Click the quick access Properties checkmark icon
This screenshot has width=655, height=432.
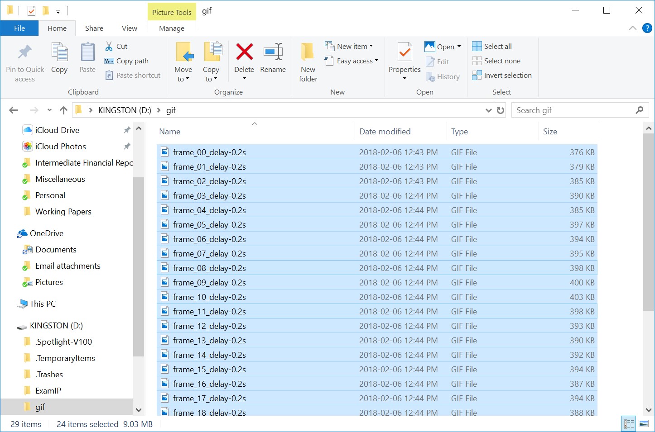[31, 11]
